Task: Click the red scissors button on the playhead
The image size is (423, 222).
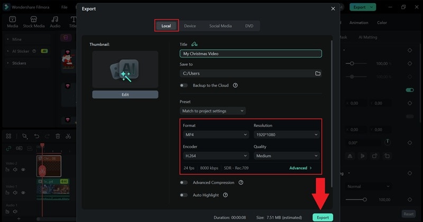Action: 42,171
